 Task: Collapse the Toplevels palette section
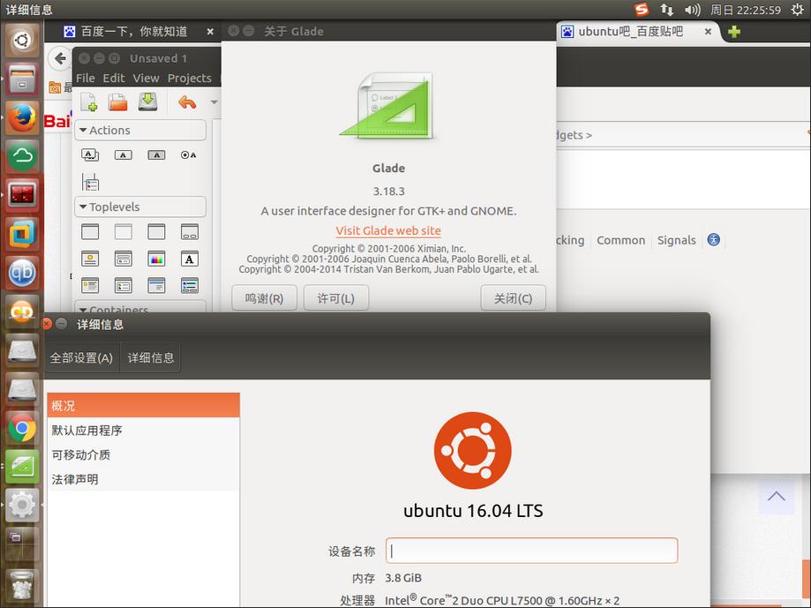(x=140, y=206)
